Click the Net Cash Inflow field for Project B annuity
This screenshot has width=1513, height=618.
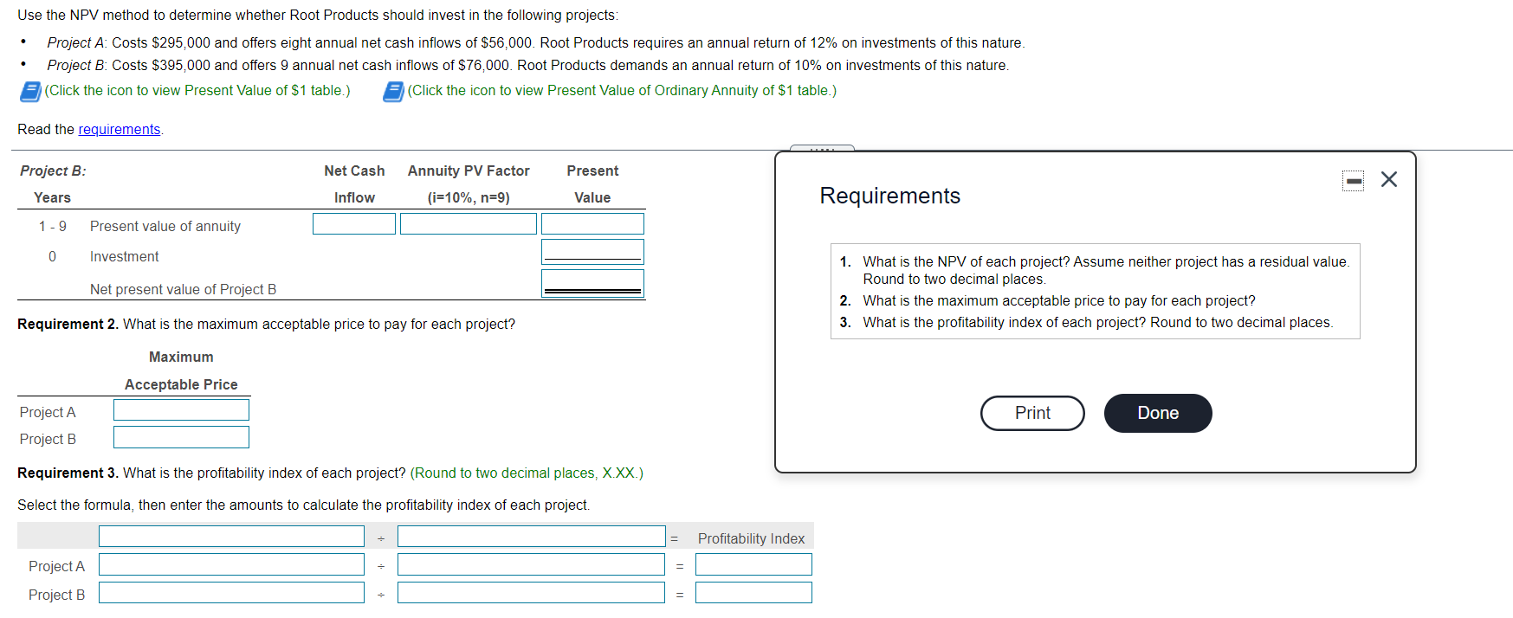pyautogui.click(x=353, y=223)
